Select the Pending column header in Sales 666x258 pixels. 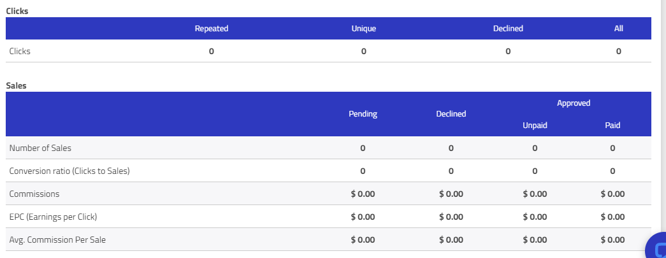[363, 114]
